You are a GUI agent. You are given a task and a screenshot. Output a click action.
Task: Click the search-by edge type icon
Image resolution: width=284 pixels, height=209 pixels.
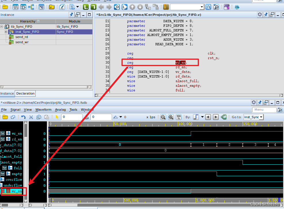click(196, 117)
